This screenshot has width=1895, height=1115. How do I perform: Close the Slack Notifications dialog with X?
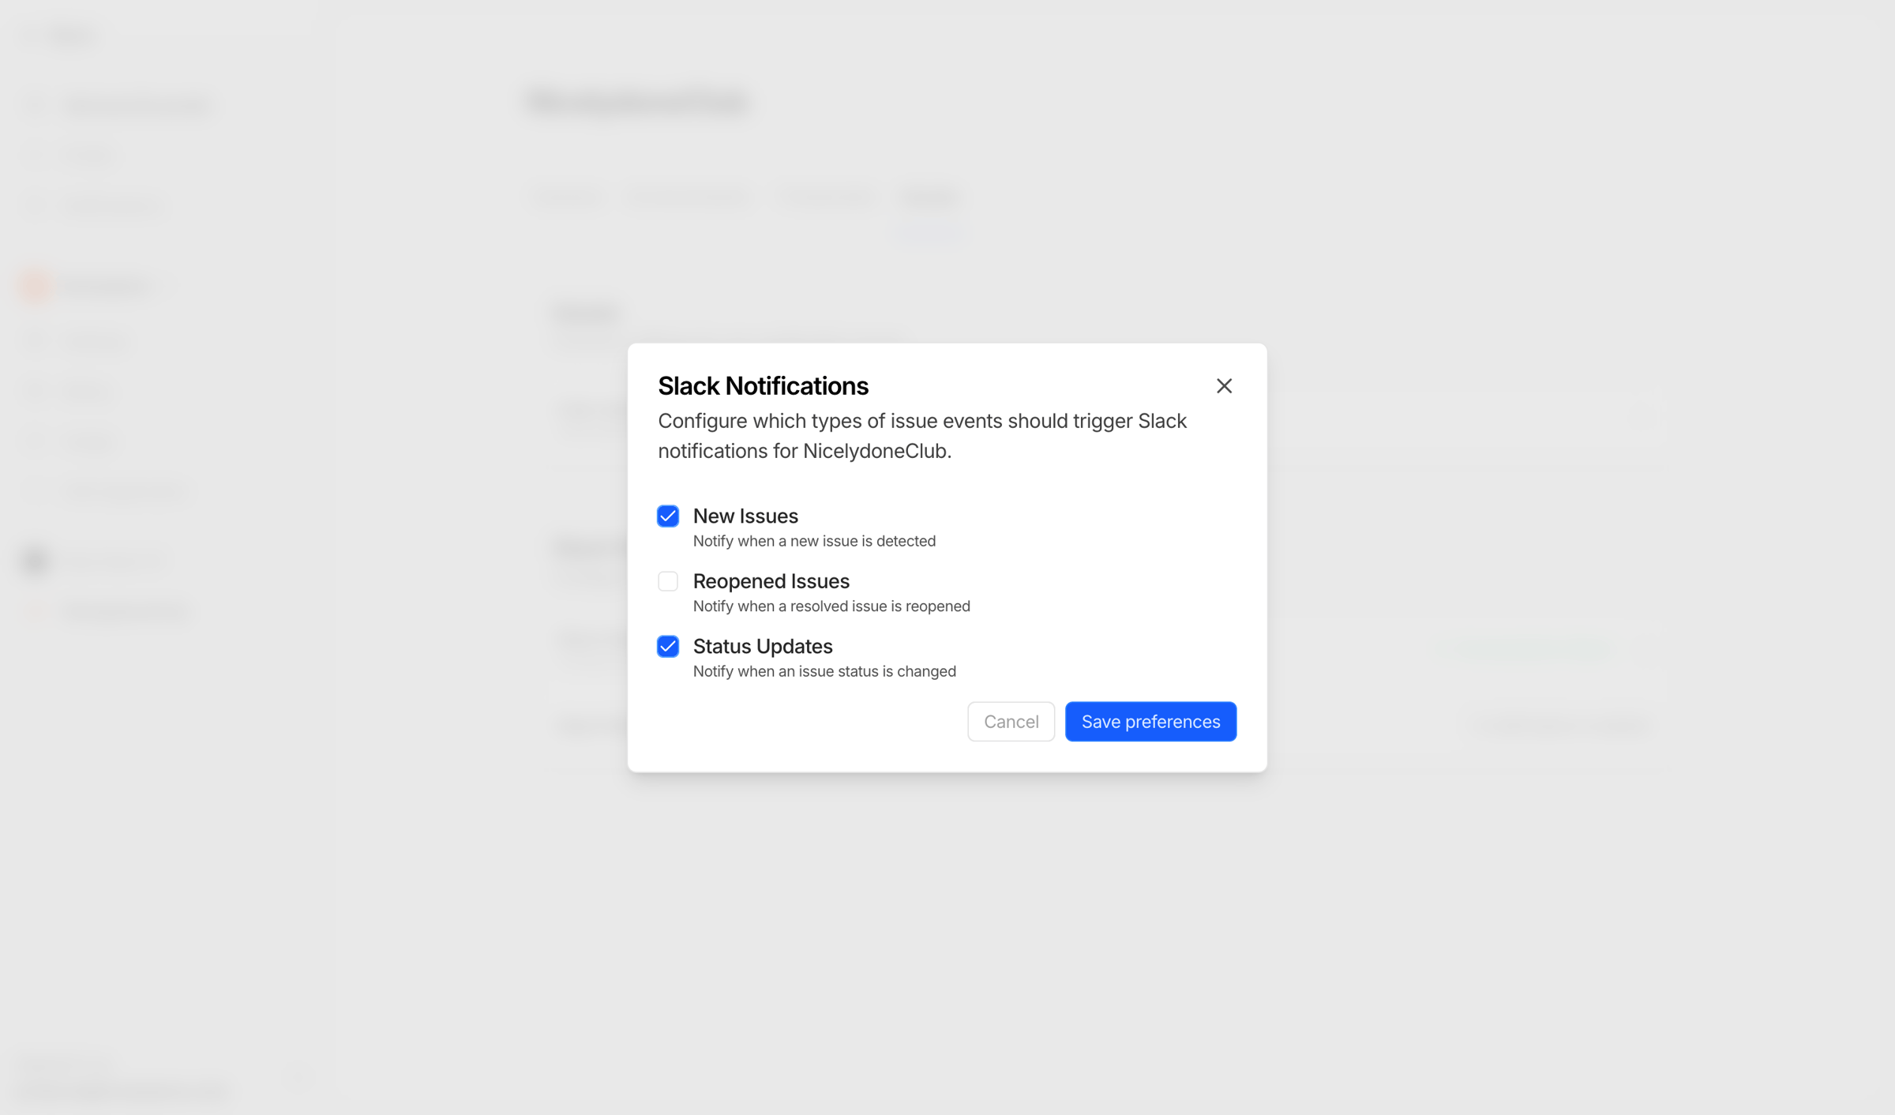coord(1224,385)
